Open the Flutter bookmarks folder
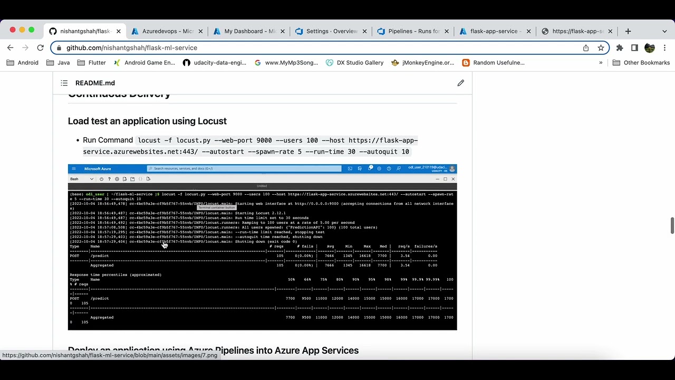675x380 pixels. (x=92, y=62)
